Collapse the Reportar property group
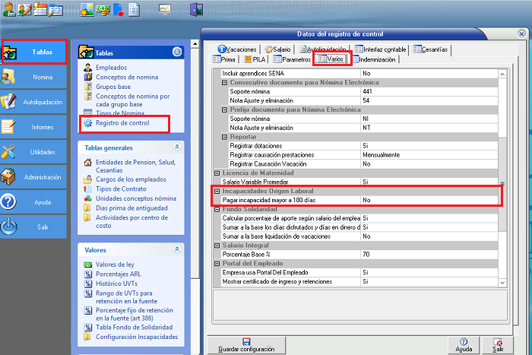This screenshot has width=532, height=355. [225, 137]
